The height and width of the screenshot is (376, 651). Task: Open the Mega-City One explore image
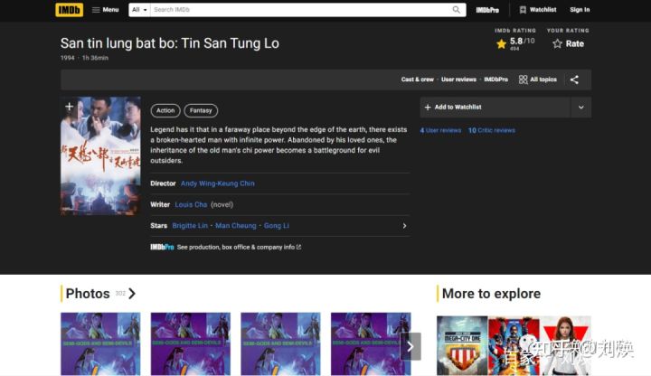[462, 345]
